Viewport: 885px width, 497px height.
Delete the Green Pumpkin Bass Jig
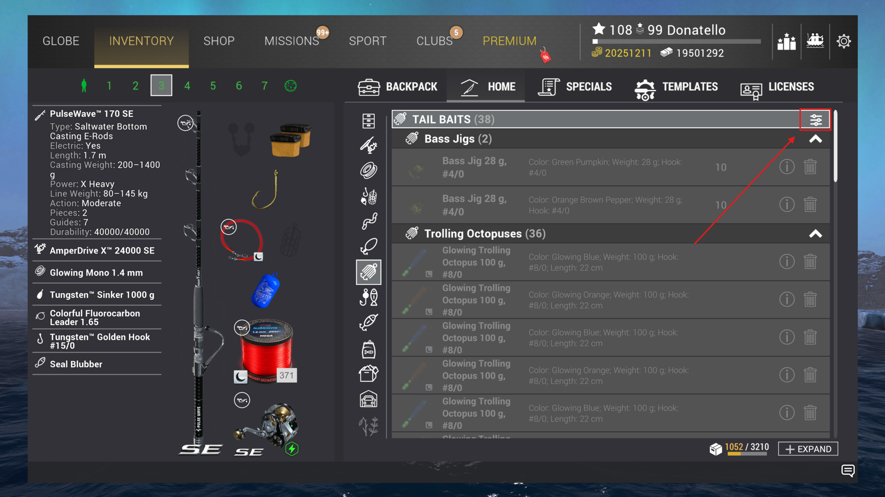810,167
